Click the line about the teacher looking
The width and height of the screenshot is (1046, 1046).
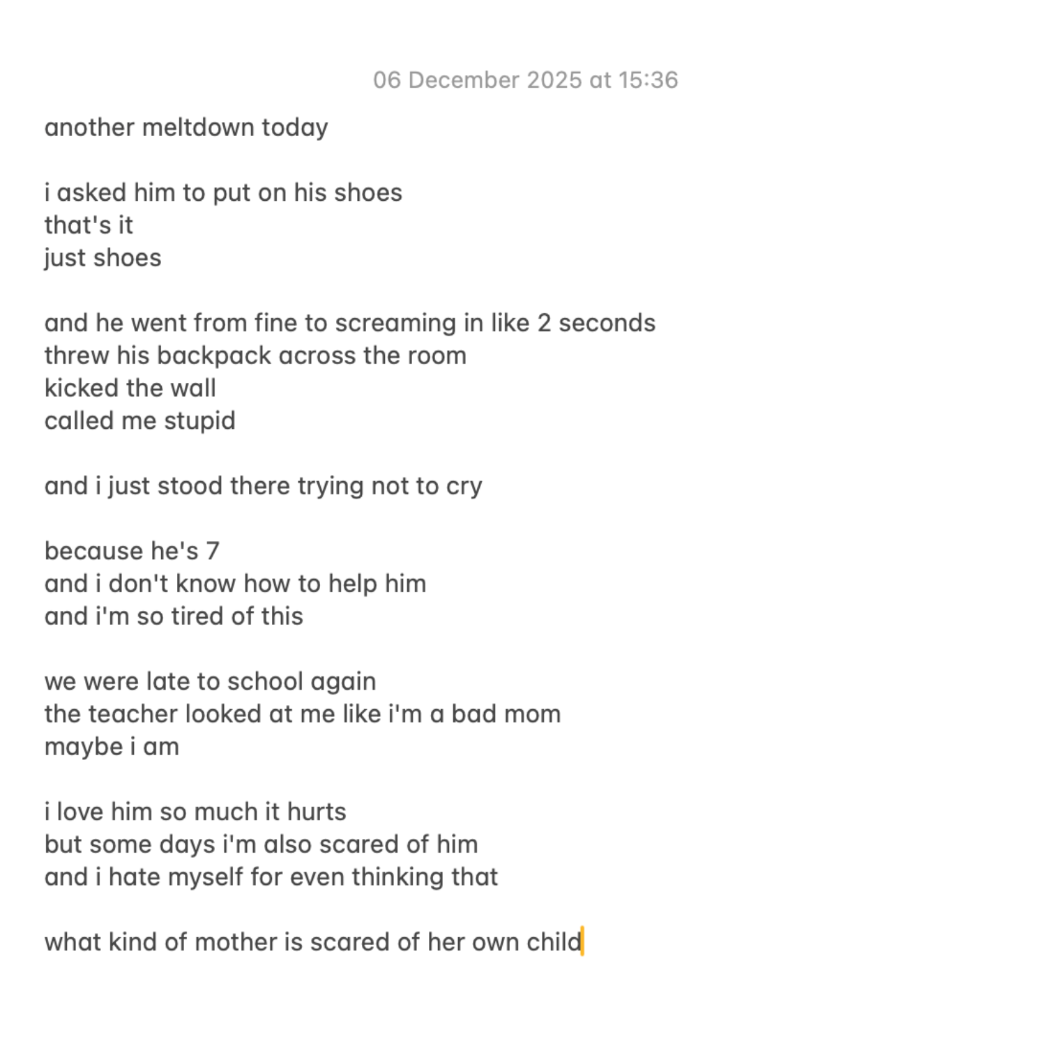click(x=303, y=714)
